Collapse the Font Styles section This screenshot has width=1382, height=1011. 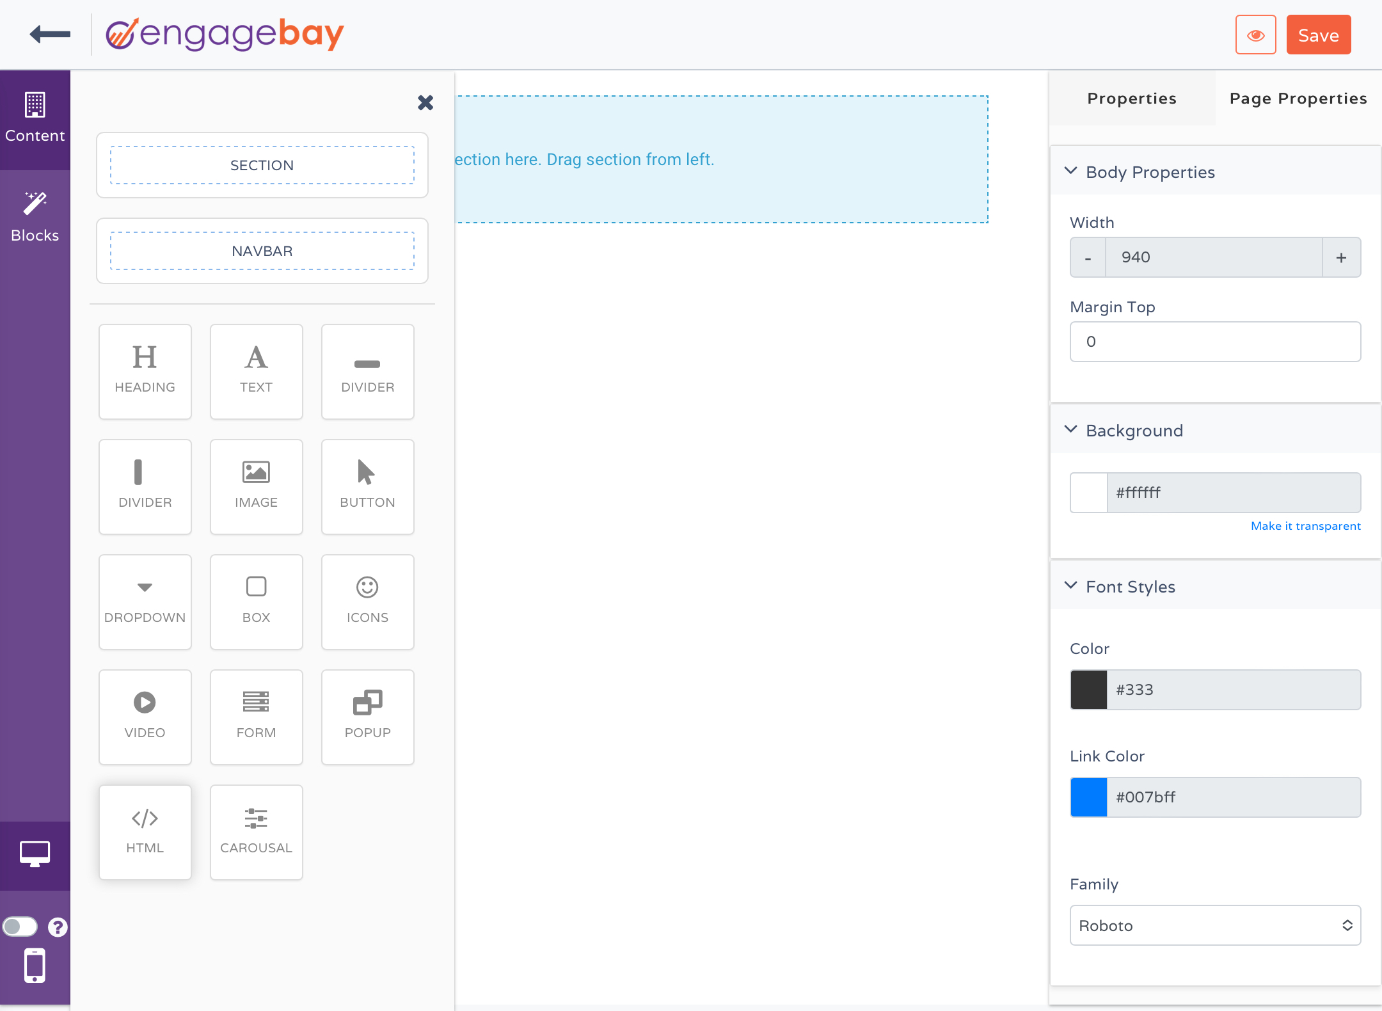click(x=1216, y=586)
